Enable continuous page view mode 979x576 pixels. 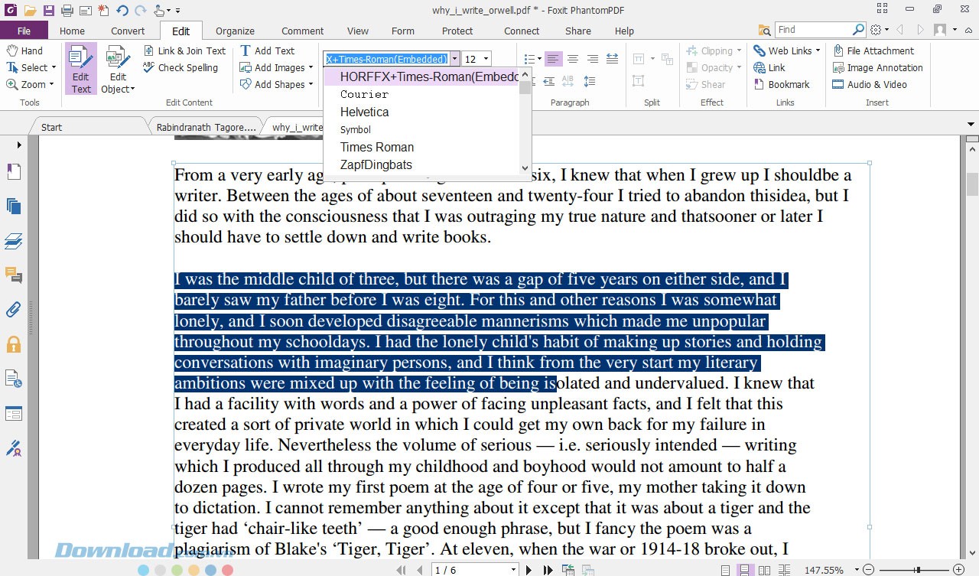point(743,570)
